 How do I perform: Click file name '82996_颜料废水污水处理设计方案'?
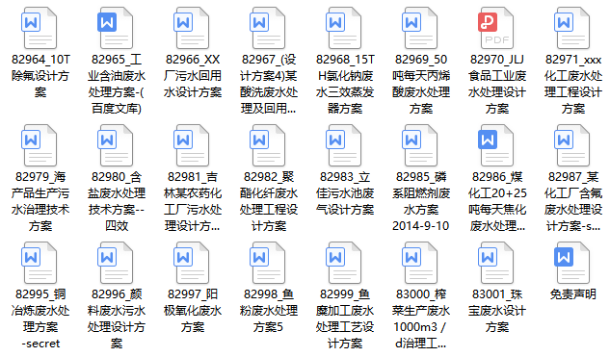[117, 319]
